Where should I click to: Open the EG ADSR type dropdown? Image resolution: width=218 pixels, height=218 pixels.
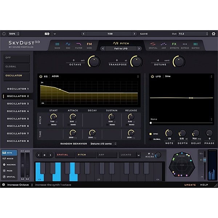[x=95, y=76]
